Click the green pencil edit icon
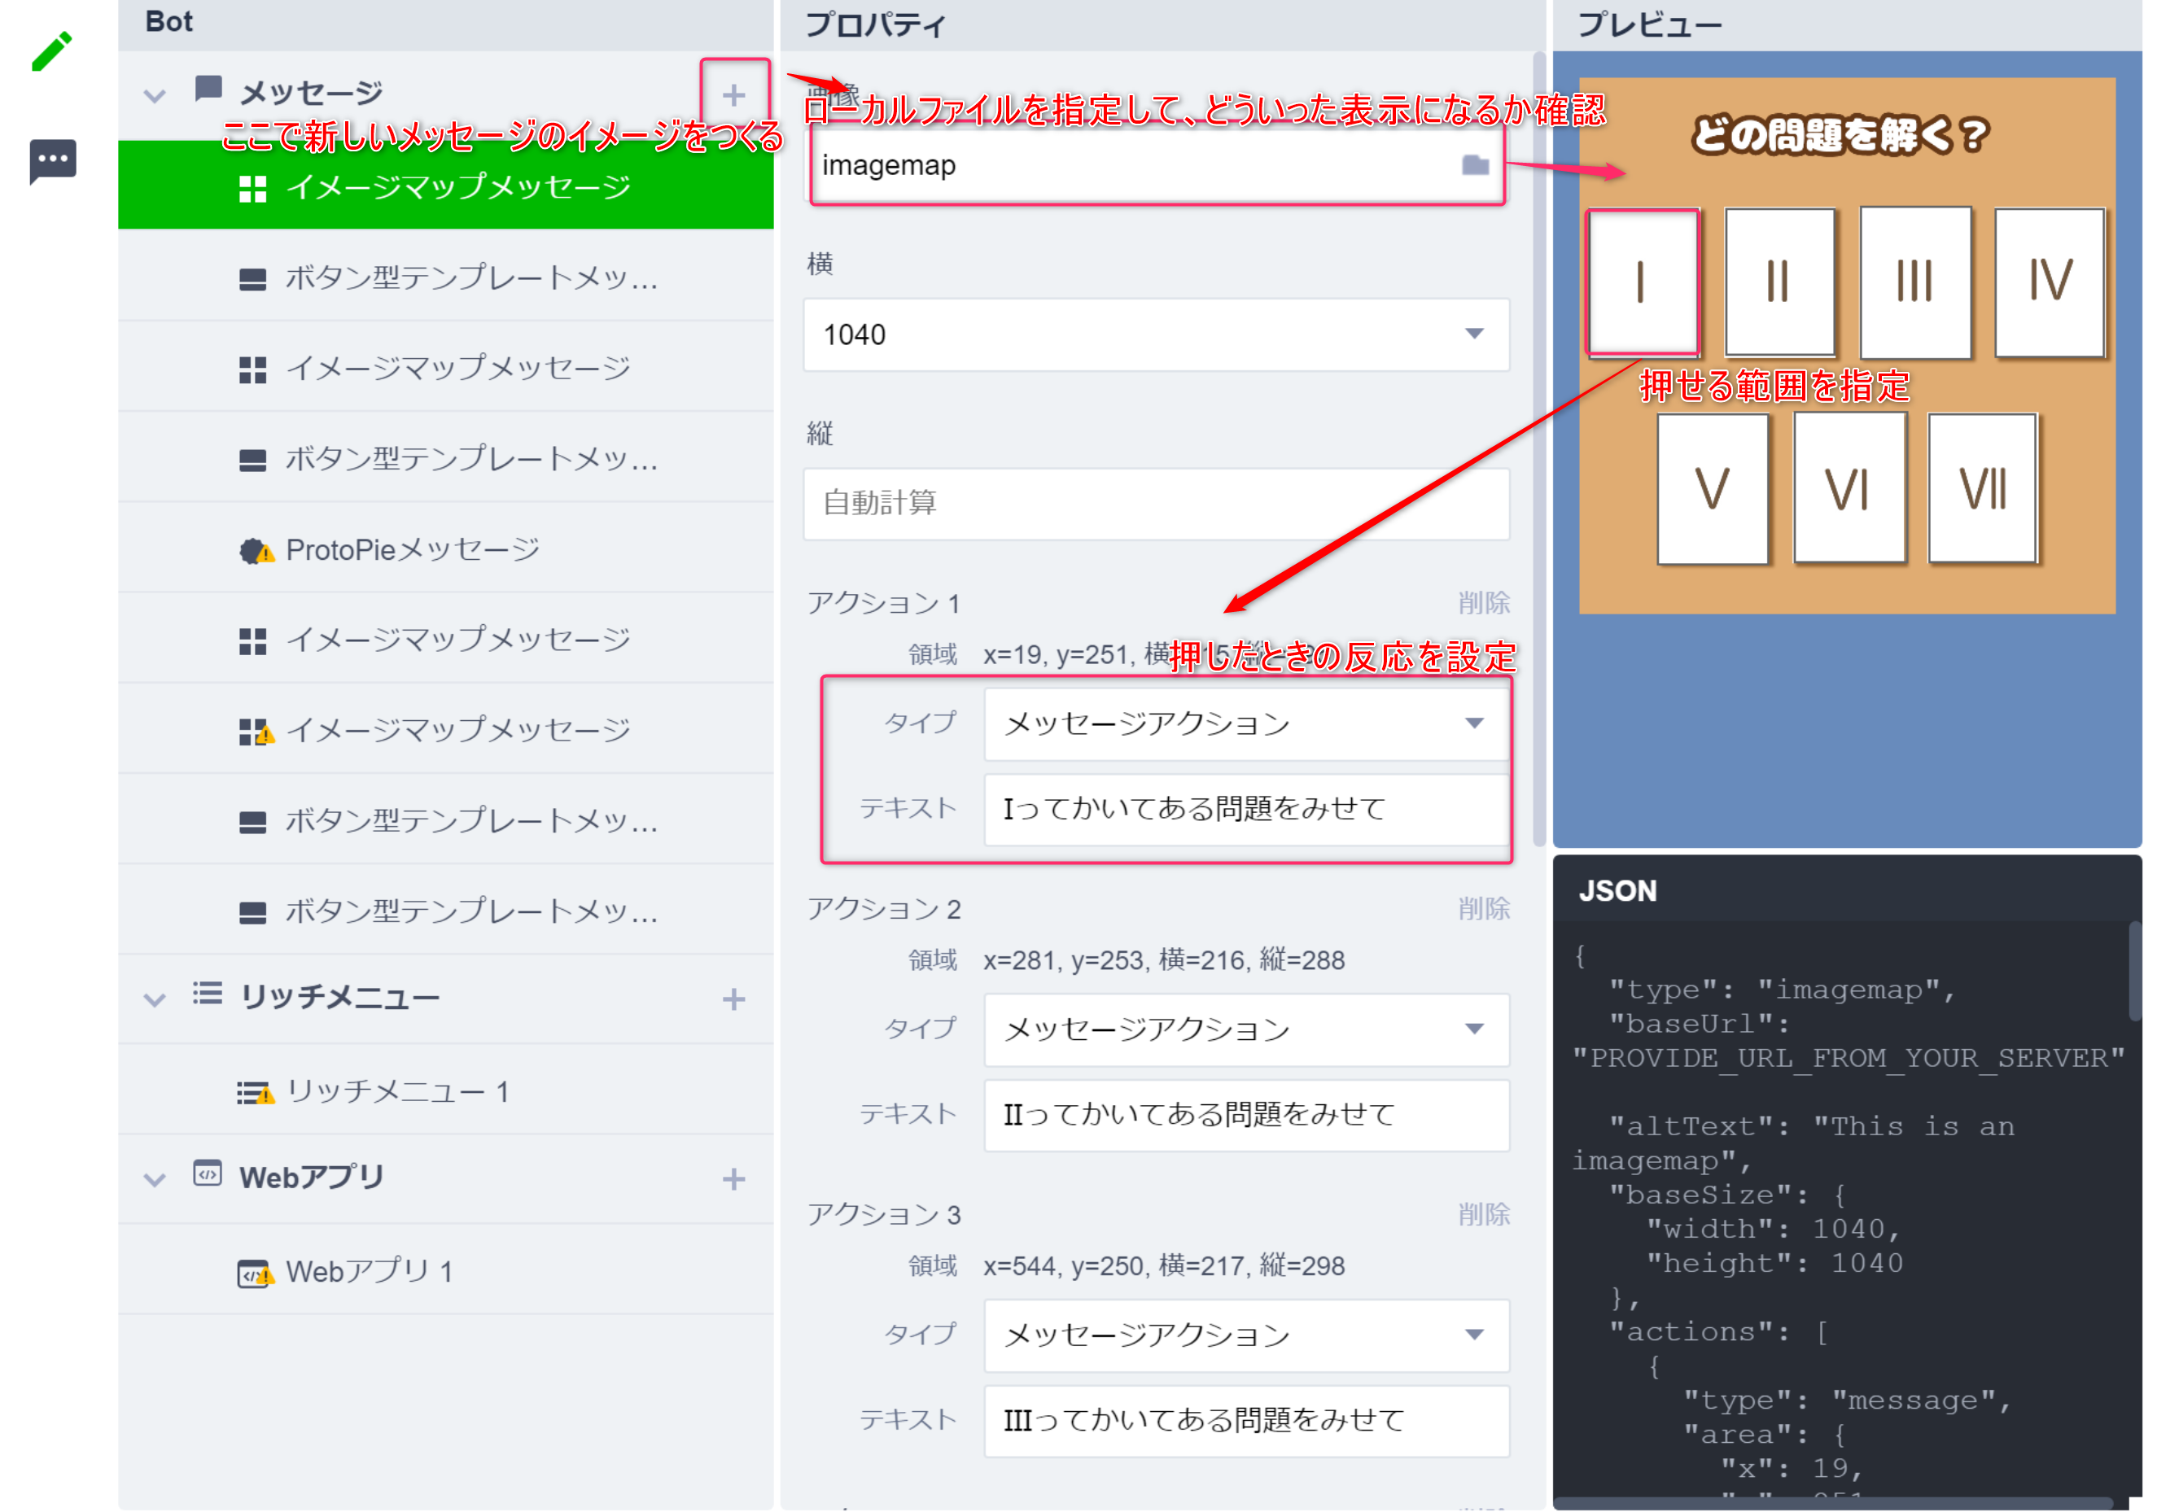This screenshot has height=1512, width=2157. (x=51, y=50)
